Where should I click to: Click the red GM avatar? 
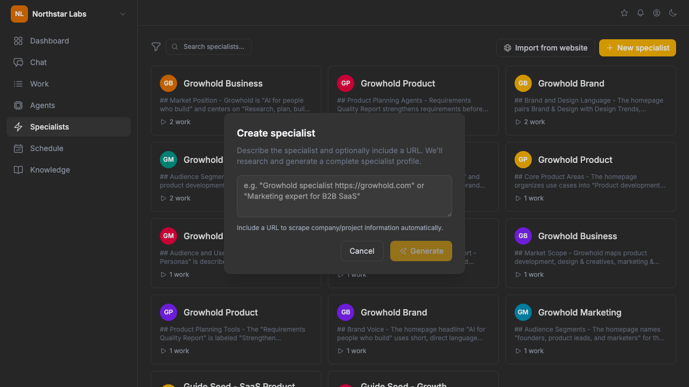tap(168, 236)
